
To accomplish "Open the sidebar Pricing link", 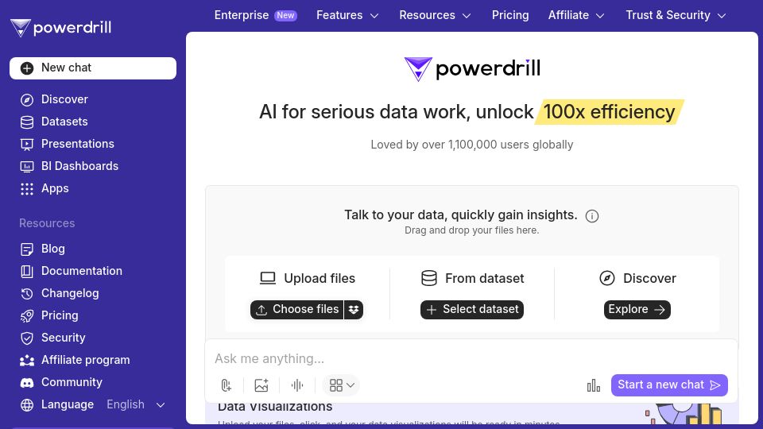I will 60,315.
